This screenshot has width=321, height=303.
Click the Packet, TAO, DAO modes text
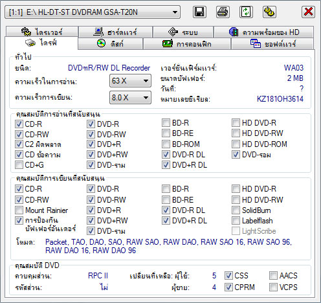coord(168,246)
